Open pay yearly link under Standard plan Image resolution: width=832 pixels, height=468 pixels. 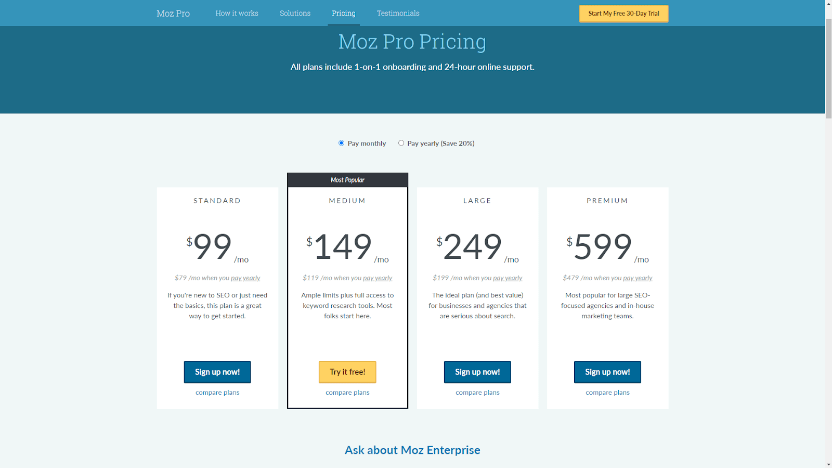pos(245,278)
